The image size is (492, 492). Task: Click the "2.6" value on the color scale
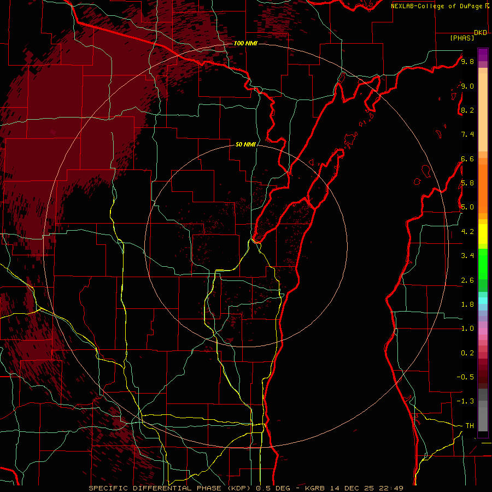point(467,280)
